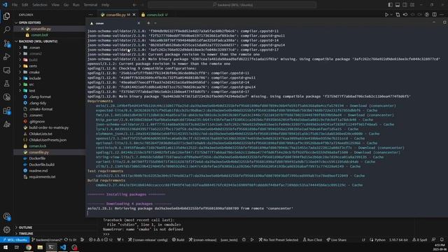Open the Accounts menu
This screenshot has width=448, height=252.
[x=6, y=216]
